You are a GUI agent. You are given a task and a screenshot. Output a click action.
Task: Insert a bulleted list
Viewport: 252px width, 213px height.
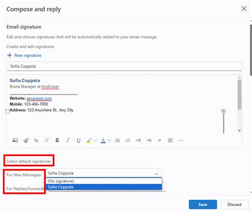coord(117,140)
